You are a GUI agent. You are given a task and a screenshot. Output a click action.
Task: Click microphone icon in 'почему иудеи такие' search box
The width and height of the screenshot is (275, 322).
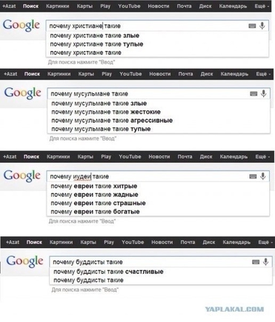(x=263, y=176)
